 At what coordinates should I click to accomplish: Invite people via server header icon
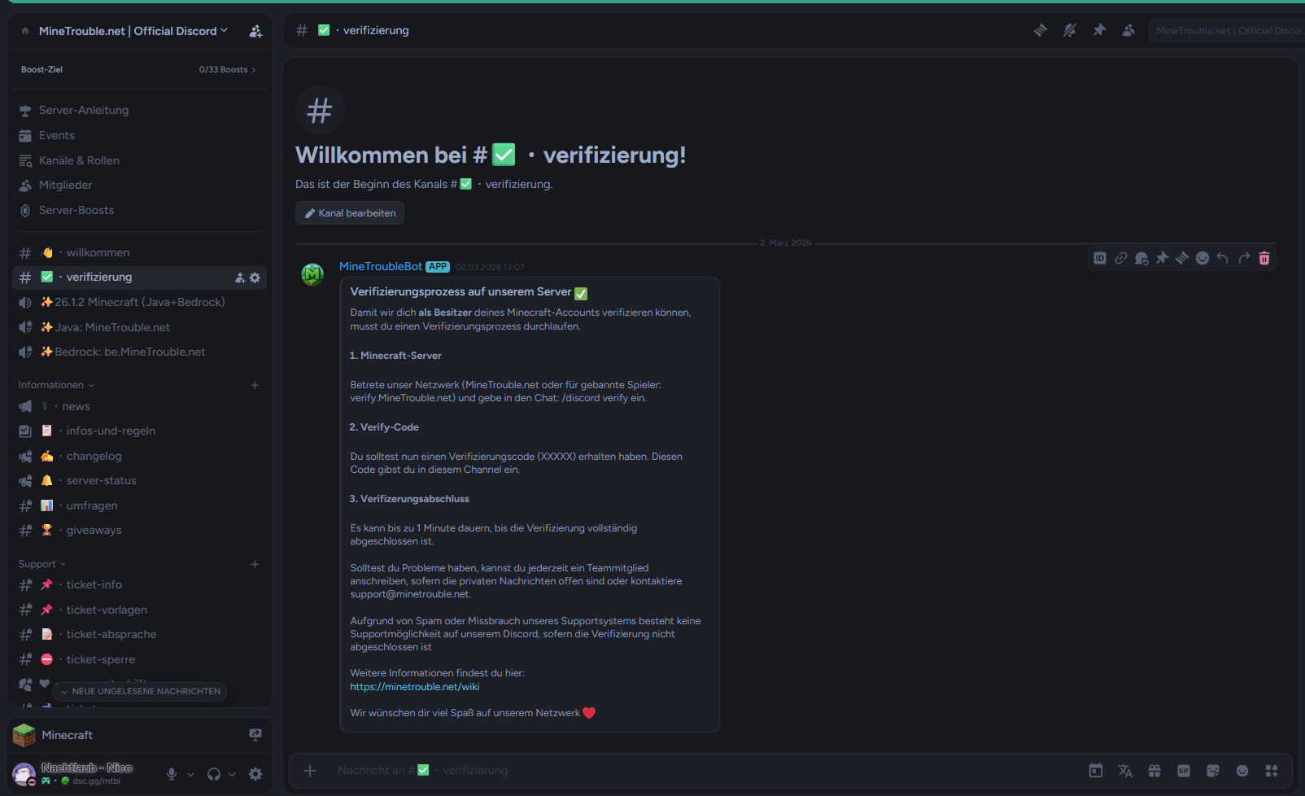tap(255, 31)
